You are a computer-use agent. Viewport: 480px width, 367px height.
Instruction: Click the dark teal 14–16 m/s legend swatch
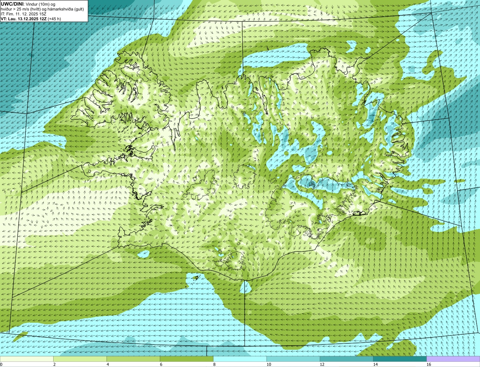pos(400,359)
